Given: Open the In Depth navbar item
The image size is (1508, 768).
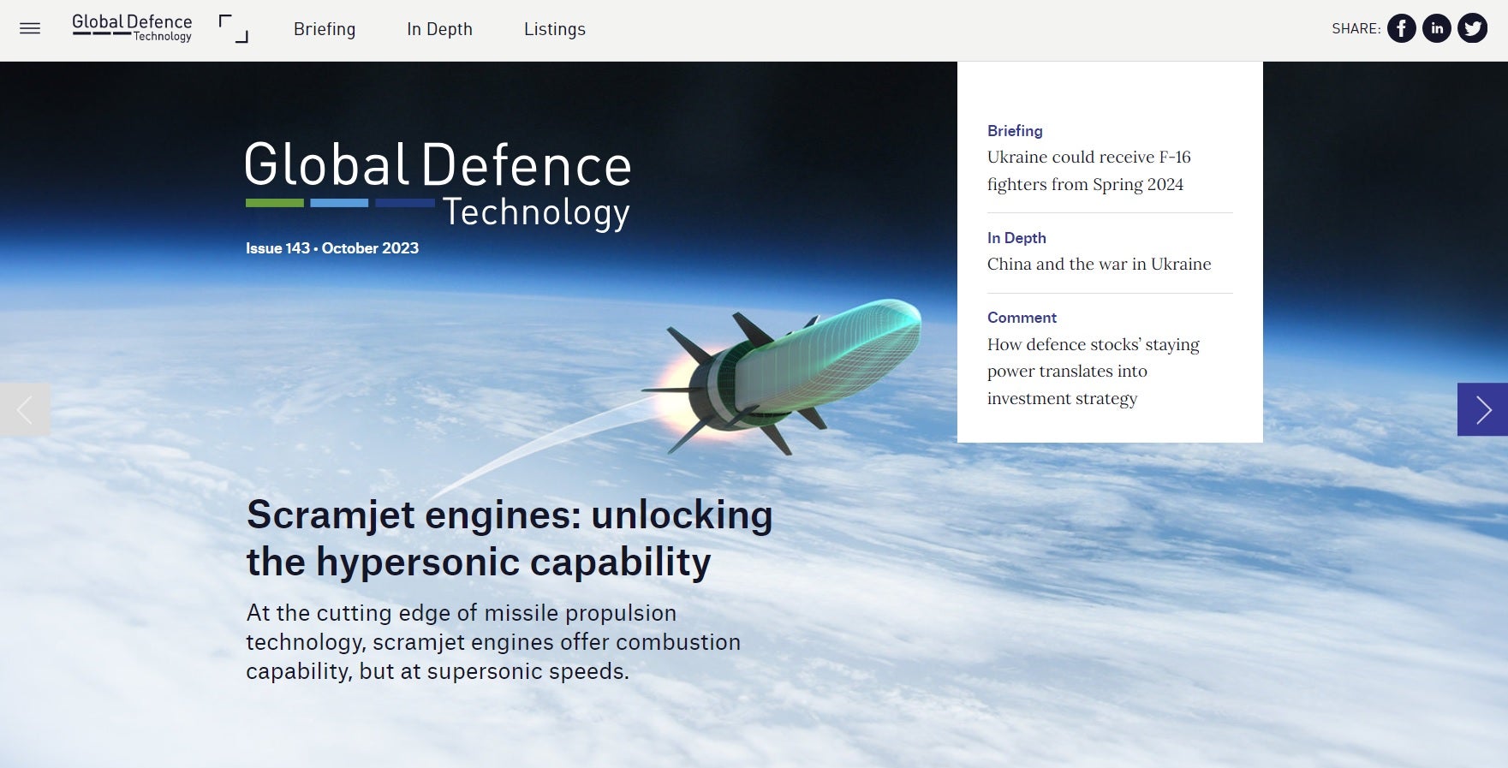Looking at the screenshot, I should click(x=439, y=29).
